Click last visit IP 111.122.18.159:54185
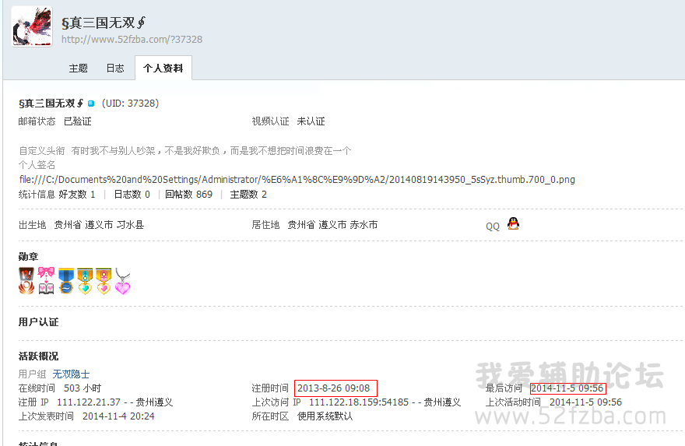 [359, 402]
